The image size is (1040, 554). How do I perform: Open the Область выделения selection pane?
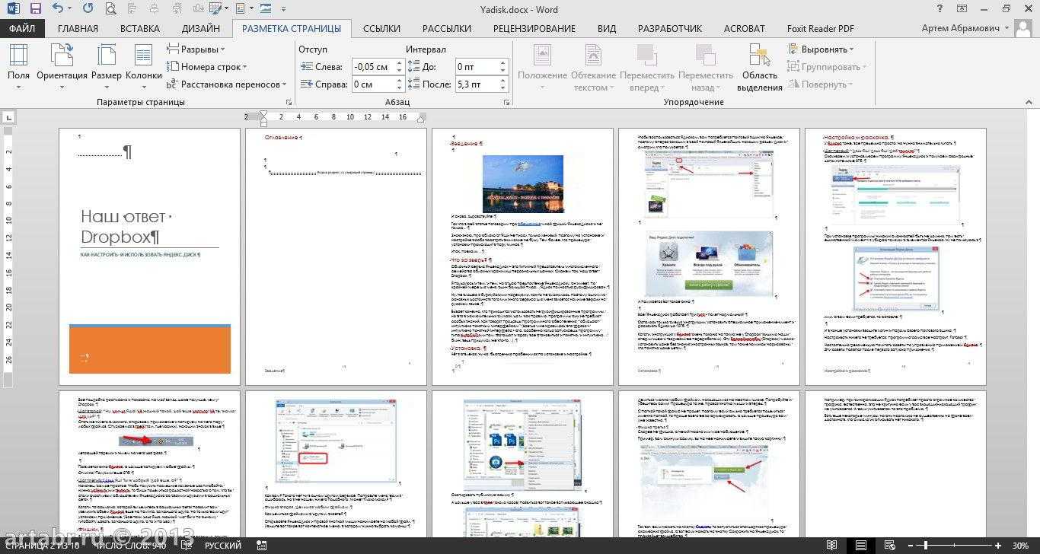pos(759,68)
